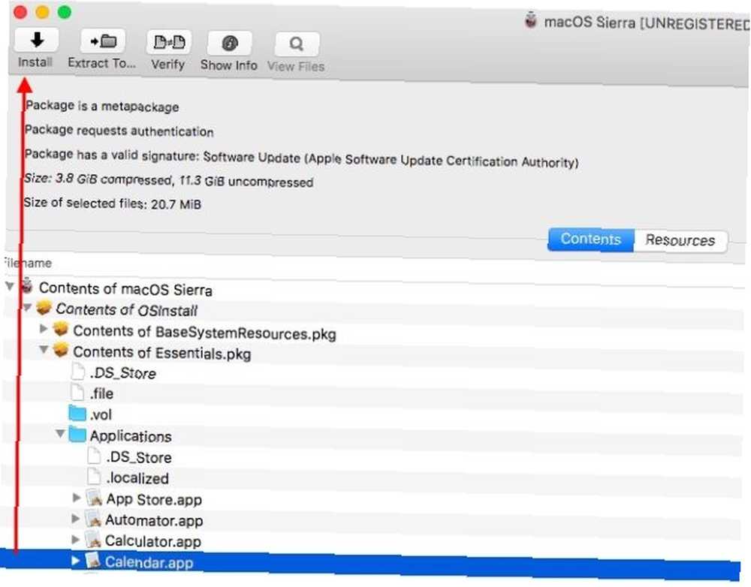Click the .vol folder icon
Viewport: 751px width, 587px height.
[x=77, y=413]
